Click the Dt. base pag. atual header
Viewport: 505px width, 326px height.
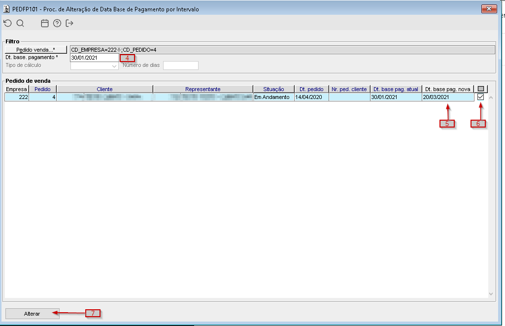point(396,89)
